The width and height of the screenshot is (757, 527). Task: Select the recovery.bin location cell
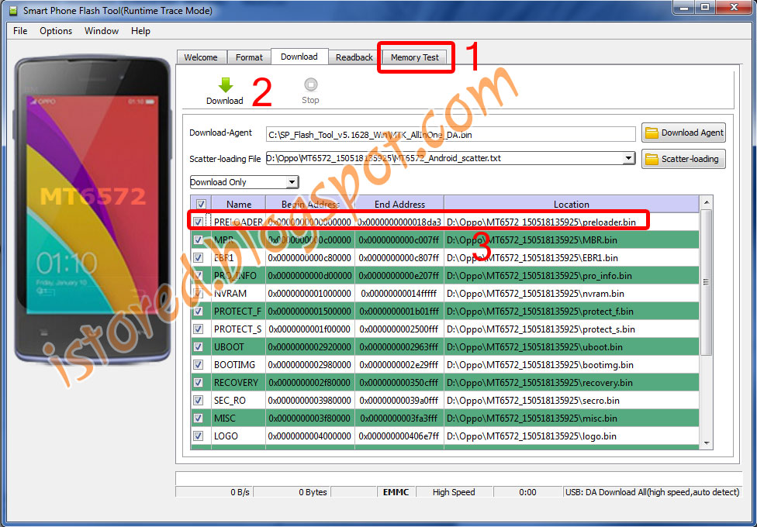(572, 383)
